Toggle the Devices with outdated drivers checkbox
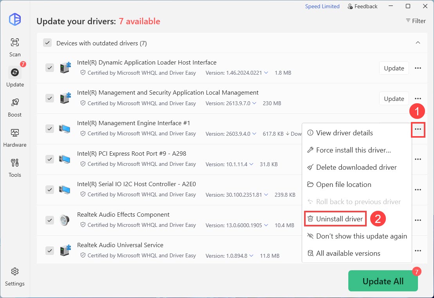Viewport: 434px width, 298px height. click(47, 43)
